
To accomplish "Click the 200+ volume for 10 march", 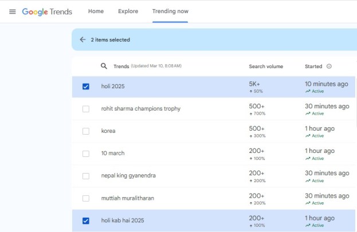I will coord(257,151).
